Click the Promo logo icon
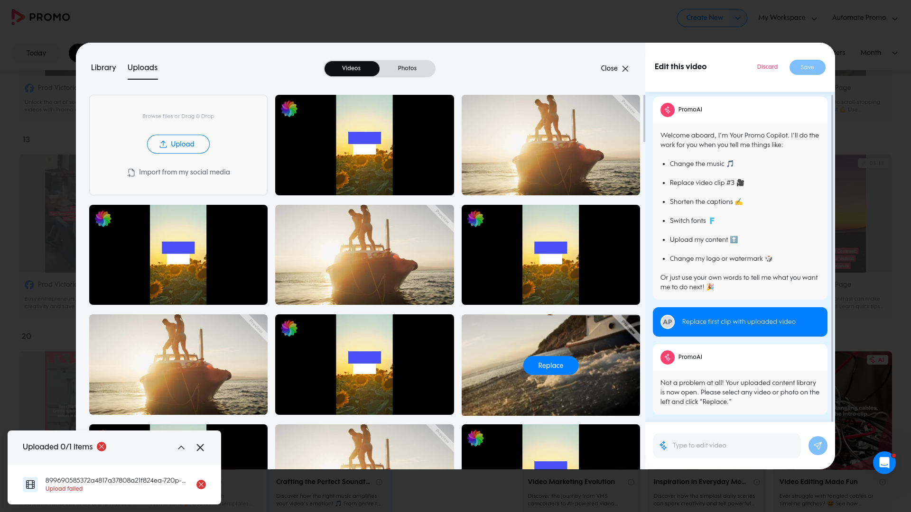The image size is (911, 512). click(x=18, y=17)
